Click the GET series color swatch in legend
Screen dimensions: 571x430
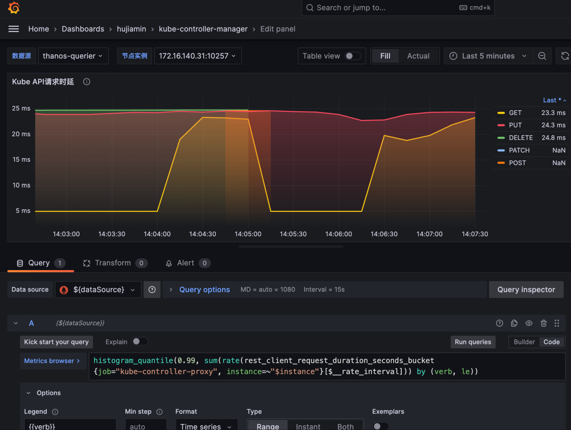tap(501, 113)
